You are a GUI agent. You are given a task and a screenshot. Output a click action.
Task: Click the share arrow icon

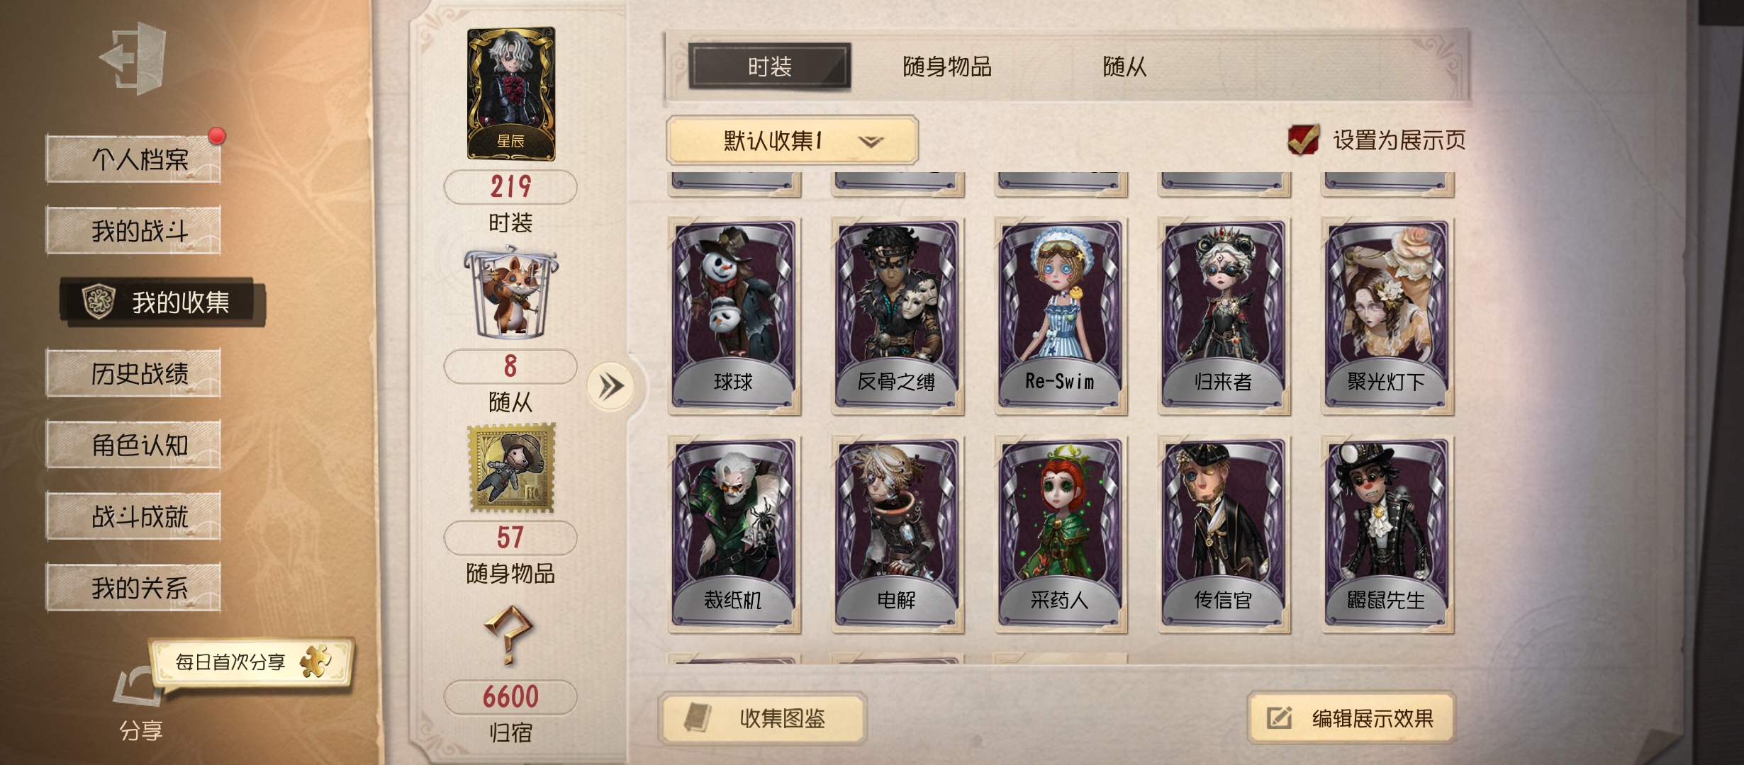[x=138, y=686]
